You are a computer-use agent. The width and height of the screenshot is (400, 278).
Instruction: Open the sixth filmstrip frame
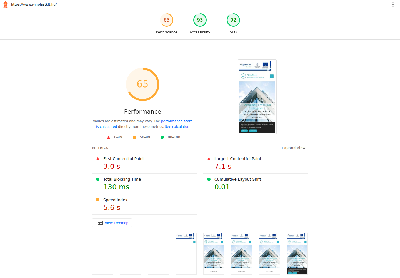click(x=242, y=254)
